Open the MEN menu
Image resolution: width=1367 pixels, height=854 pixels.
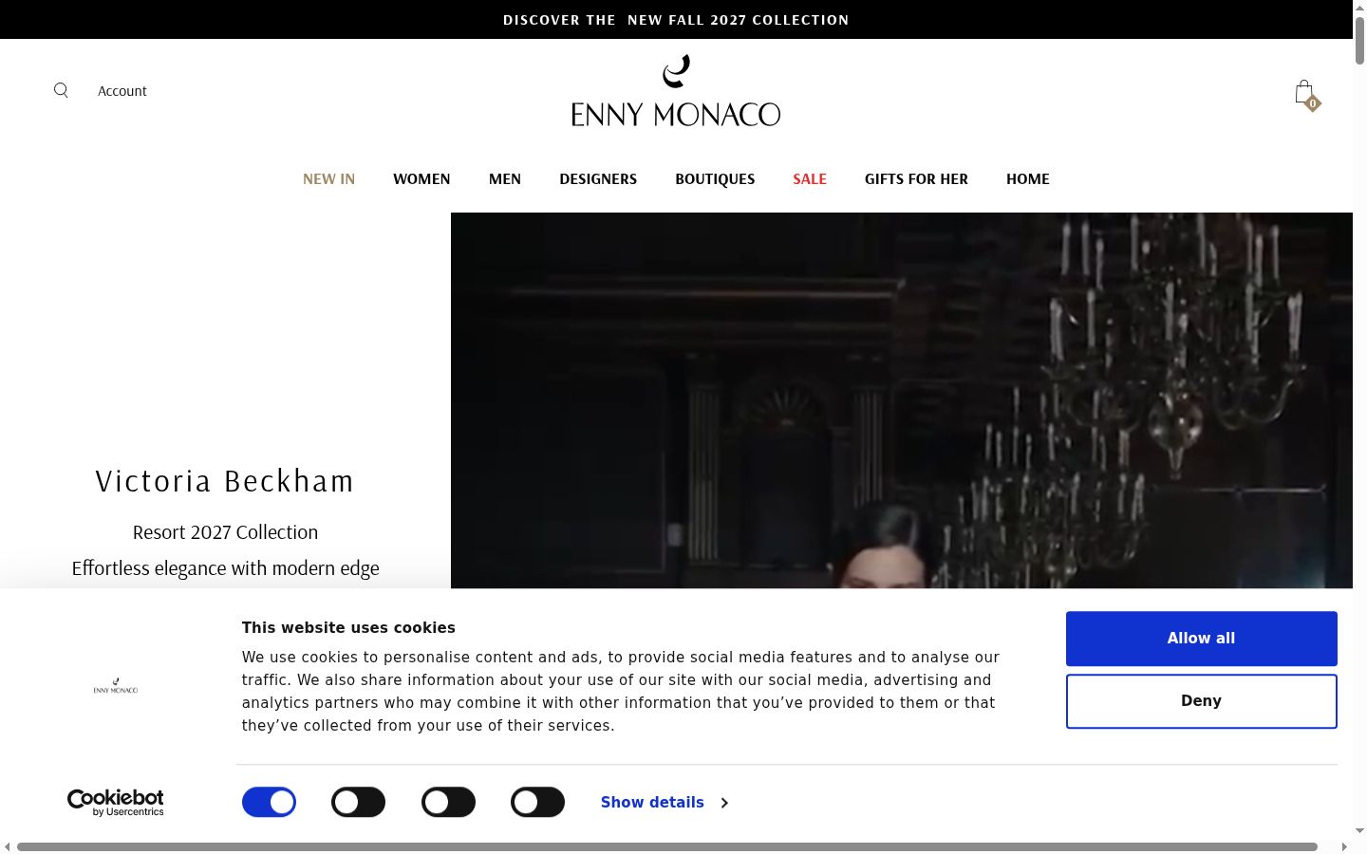[x=505, y=178]
